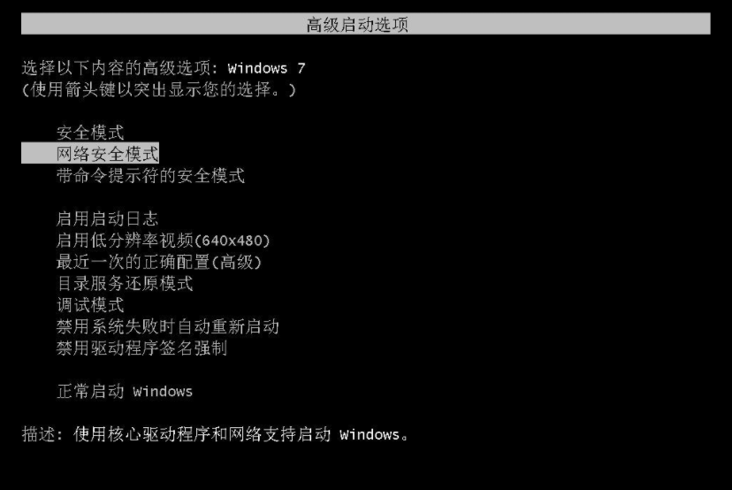
Task: Choose 最近一次的正确配置 entry
Action: 159,262
